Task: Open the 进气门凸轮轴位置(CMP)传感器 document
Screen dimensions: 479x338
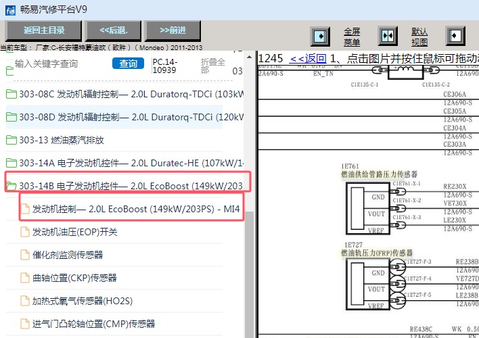Action: (x=88, y=324)
